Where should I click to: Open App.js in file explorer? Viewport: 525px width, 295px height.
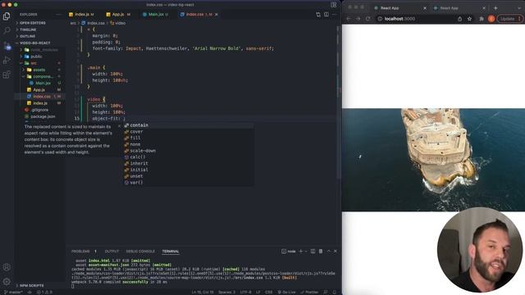(x=39, y=89)
